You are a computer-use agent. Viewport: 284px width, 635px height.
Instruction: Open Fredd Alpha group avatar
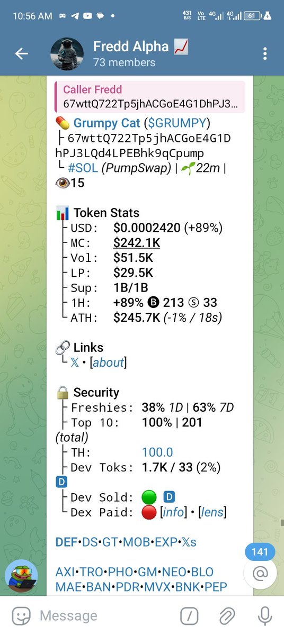coord(67,54)
